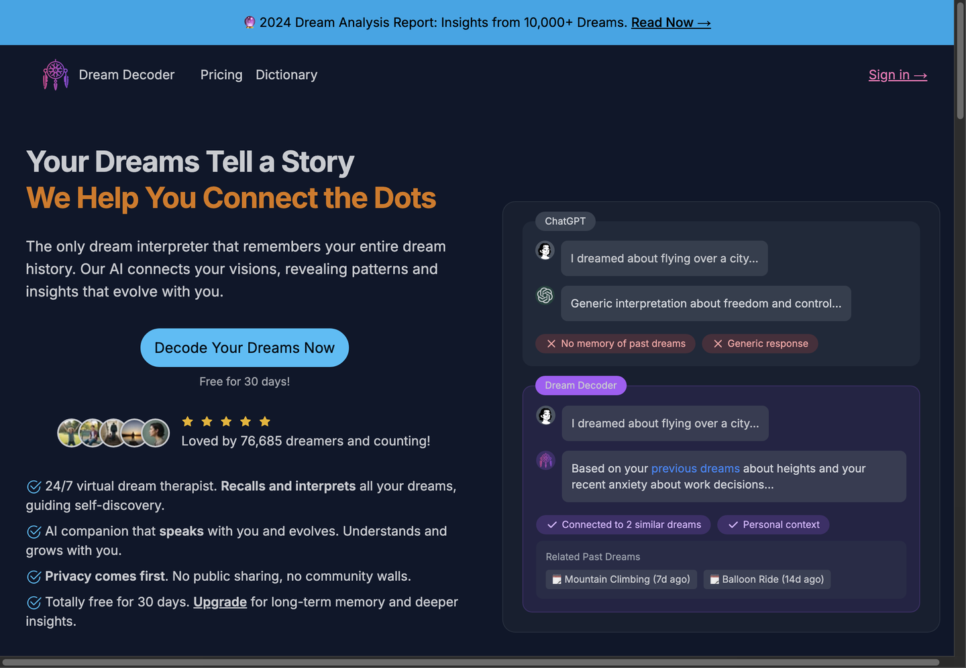Screen dimensions: 966x668
Task: Click checkmark icon next to Privacy comes first
Action: 34,577
